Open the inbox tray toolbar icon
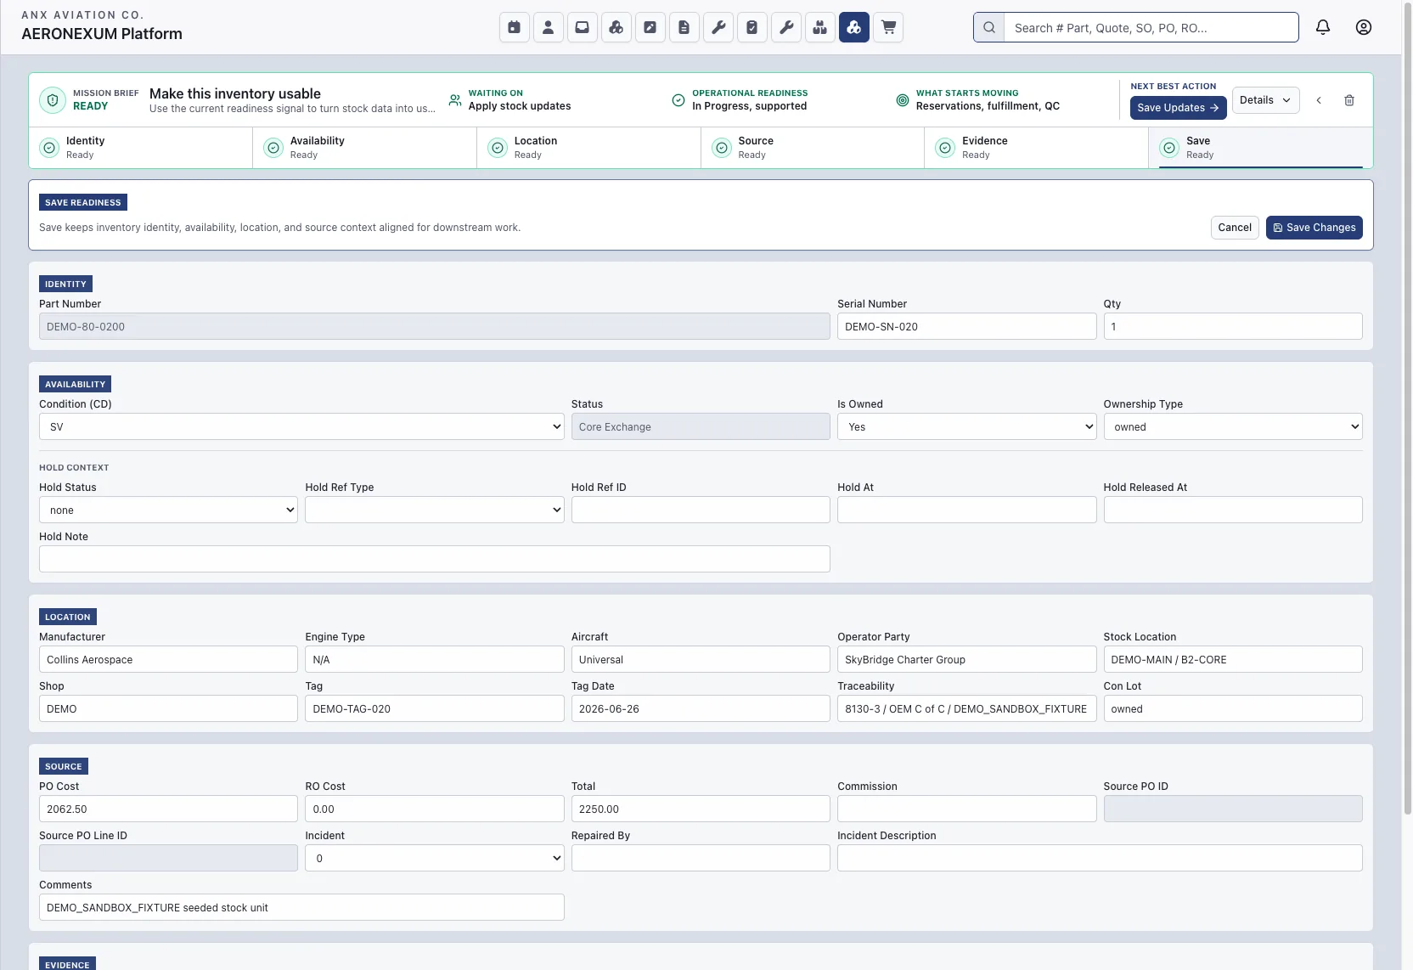Screen dimensions: 1413x970 coord(582,27)
